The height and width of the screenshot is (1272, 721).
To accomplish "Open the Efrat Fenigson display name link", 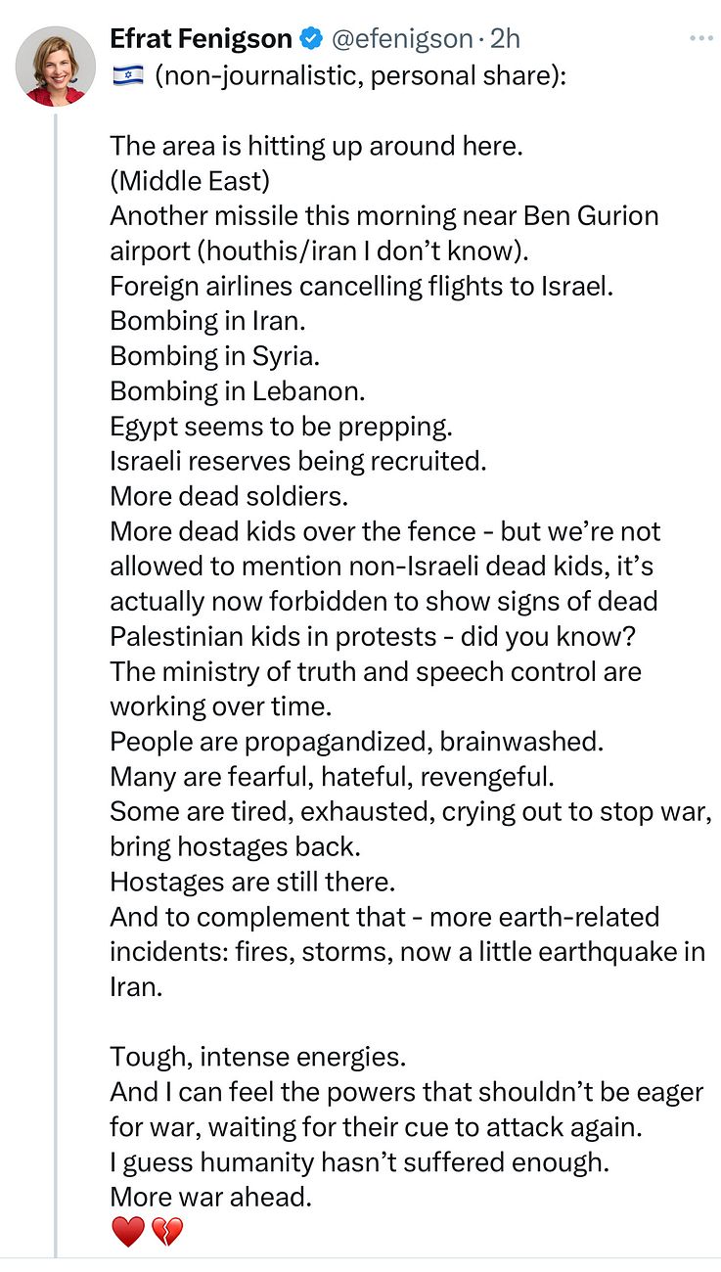I will pos(202,39).
